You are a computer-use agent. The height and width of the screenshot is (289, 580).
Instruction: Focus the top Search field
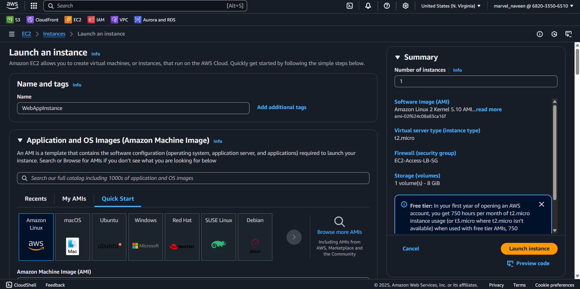tap(145, 6)
